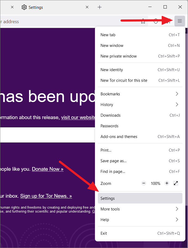This screenshot has width=188, height=248.
Task: Open Add-ons and themes
Action: click(x=140, y=136)
